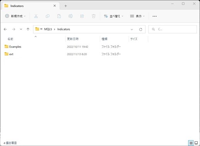This screenshot has height=146, width=200.
Task: Click the Copy icon in toolbar
Action: tap(48, 16)
